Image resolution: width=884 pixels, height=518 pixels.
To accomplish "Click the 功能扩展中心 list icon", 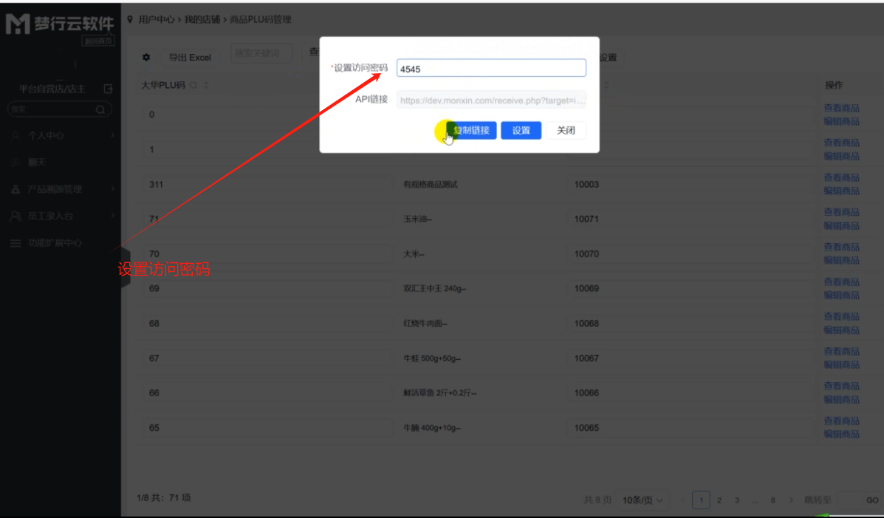I will pos(16,242).
